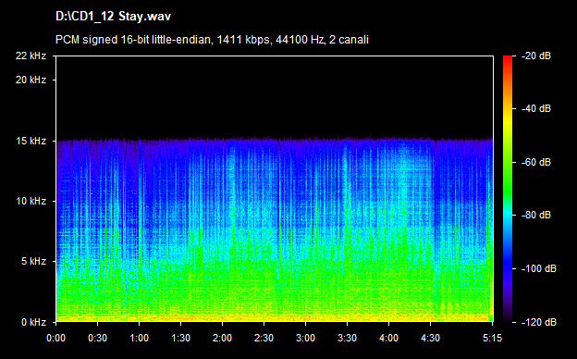Click the 5:15 end time marker

492,338
